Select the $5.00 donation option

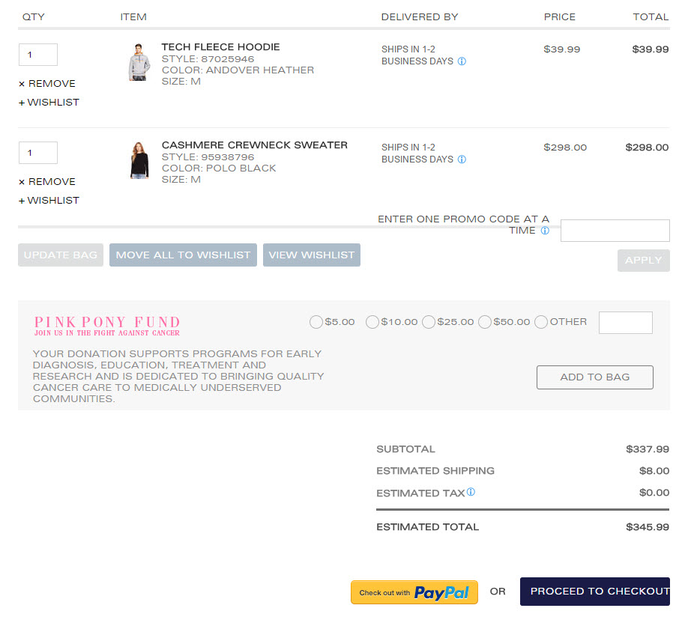click(x=316, y=322)
